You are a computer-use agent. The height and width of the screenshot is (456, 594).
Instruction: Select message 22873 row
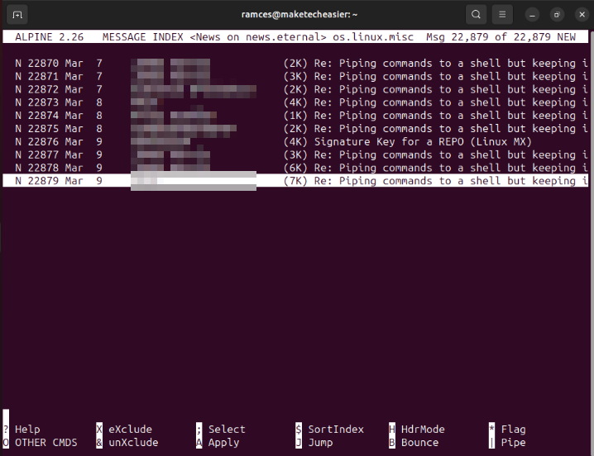pyautogui.click(x=295, y=102)
